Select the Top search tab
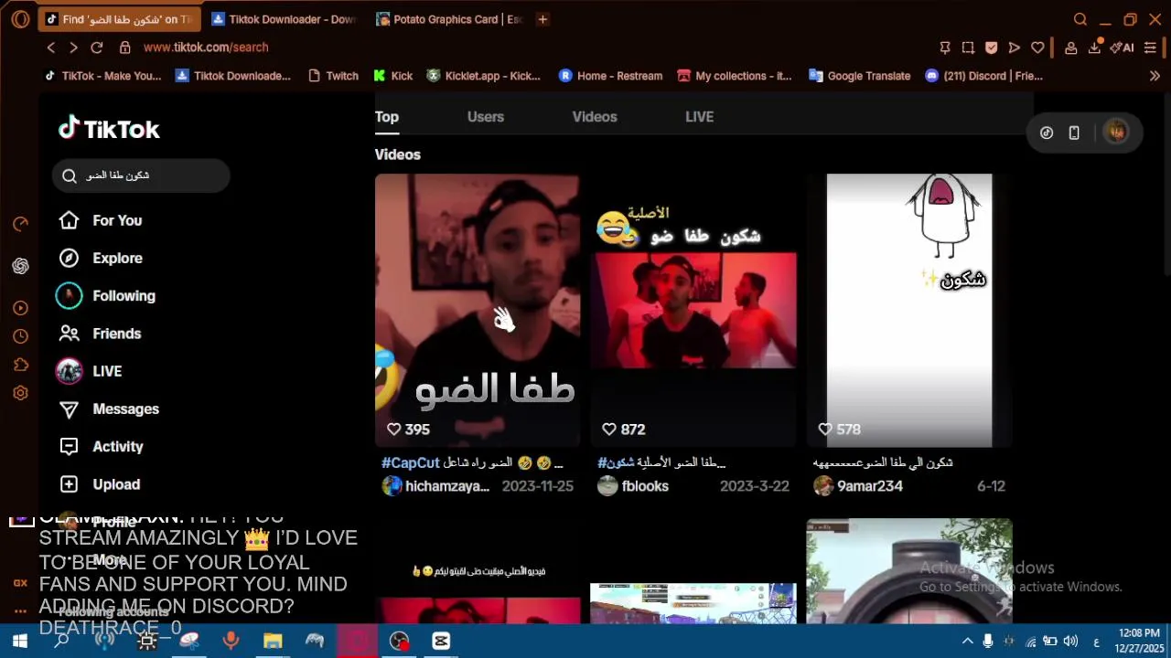Image resolution: width=1171 pixels, height=658 pixels. 387,117
